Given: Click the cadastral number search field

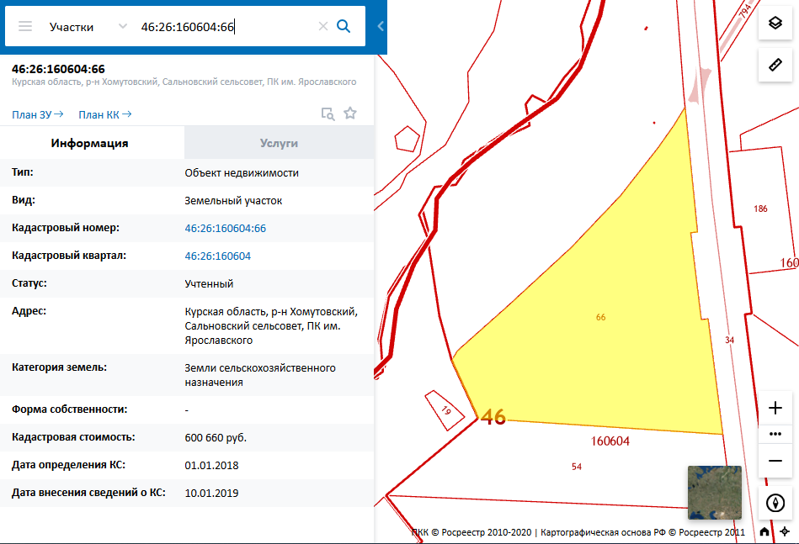Looking at the screenshot, I should tap(226, 27).
